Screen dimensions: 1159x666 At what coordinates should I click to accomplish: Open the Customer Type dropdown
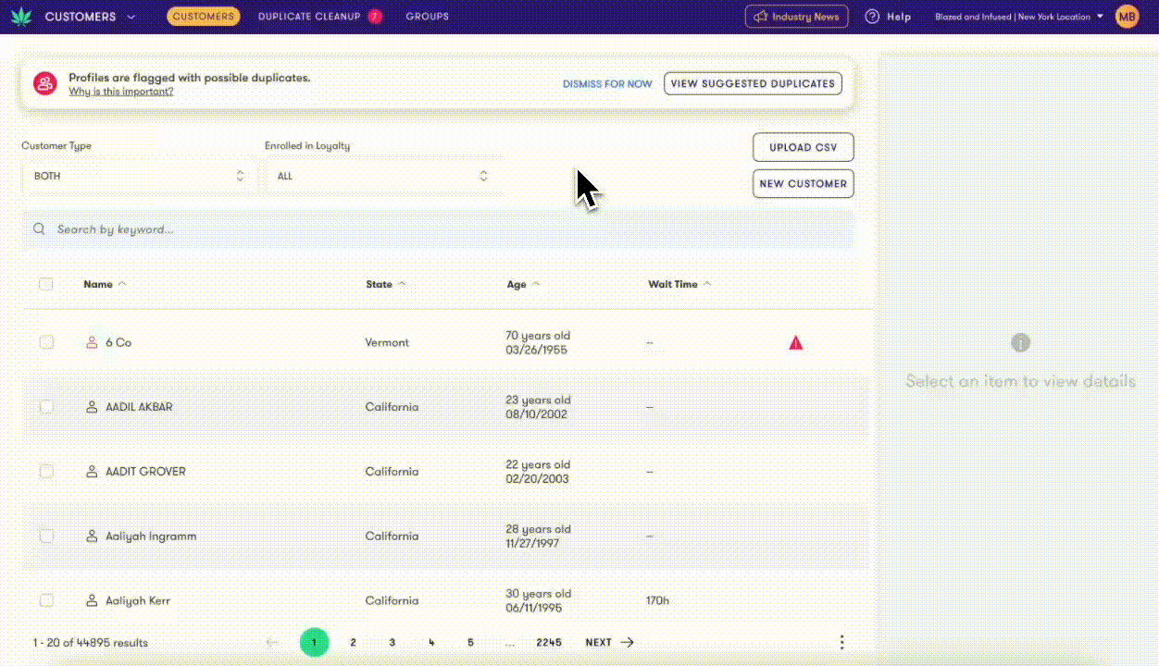(139, 176)
